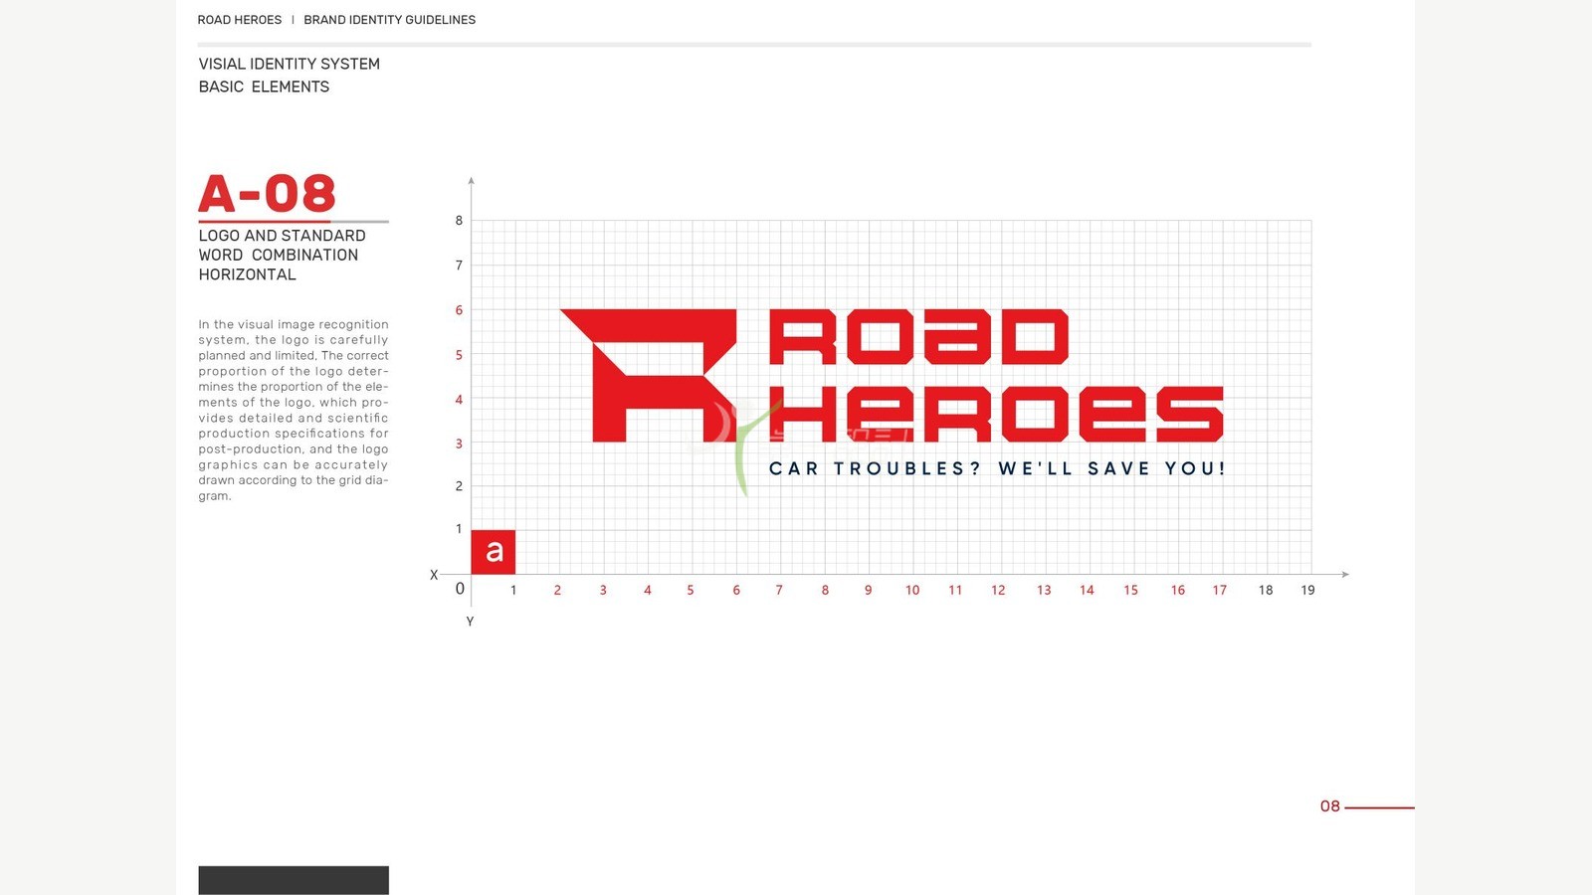1592x895 pixels.
Task: Click horizontal axis number 17
Action: click(x=1219, y=590)
